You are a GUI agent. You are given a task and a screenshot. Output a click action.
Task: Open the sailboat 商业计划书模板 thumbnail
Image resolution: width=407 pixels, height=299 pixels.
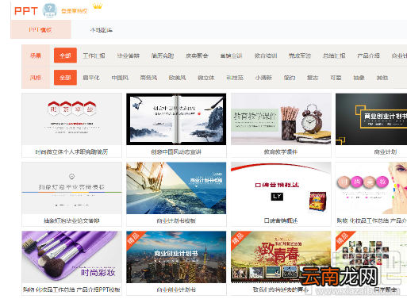176,188
